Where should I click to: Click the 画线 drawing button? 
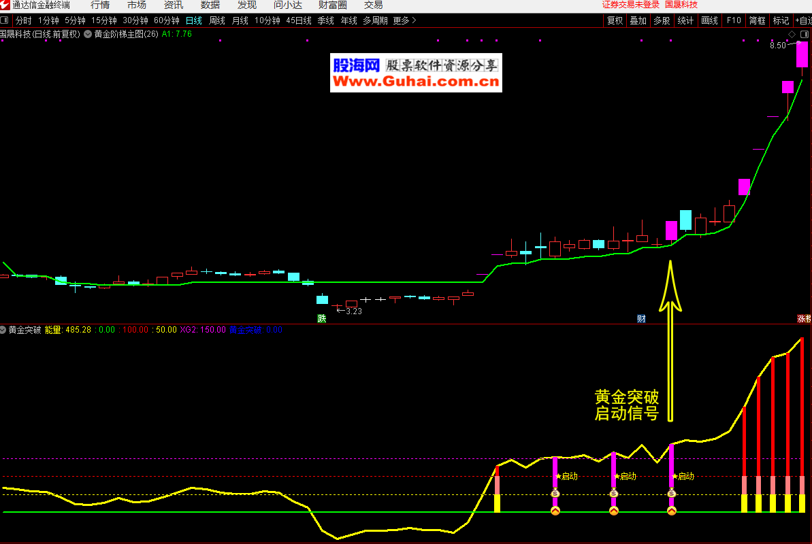click(709, 20)
